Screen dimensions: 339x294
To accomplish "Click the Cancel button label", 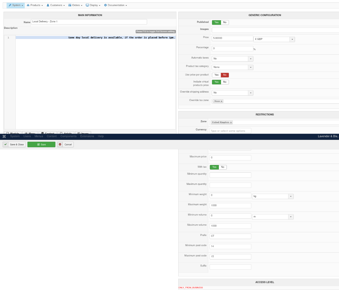I will tap(68, 145).
